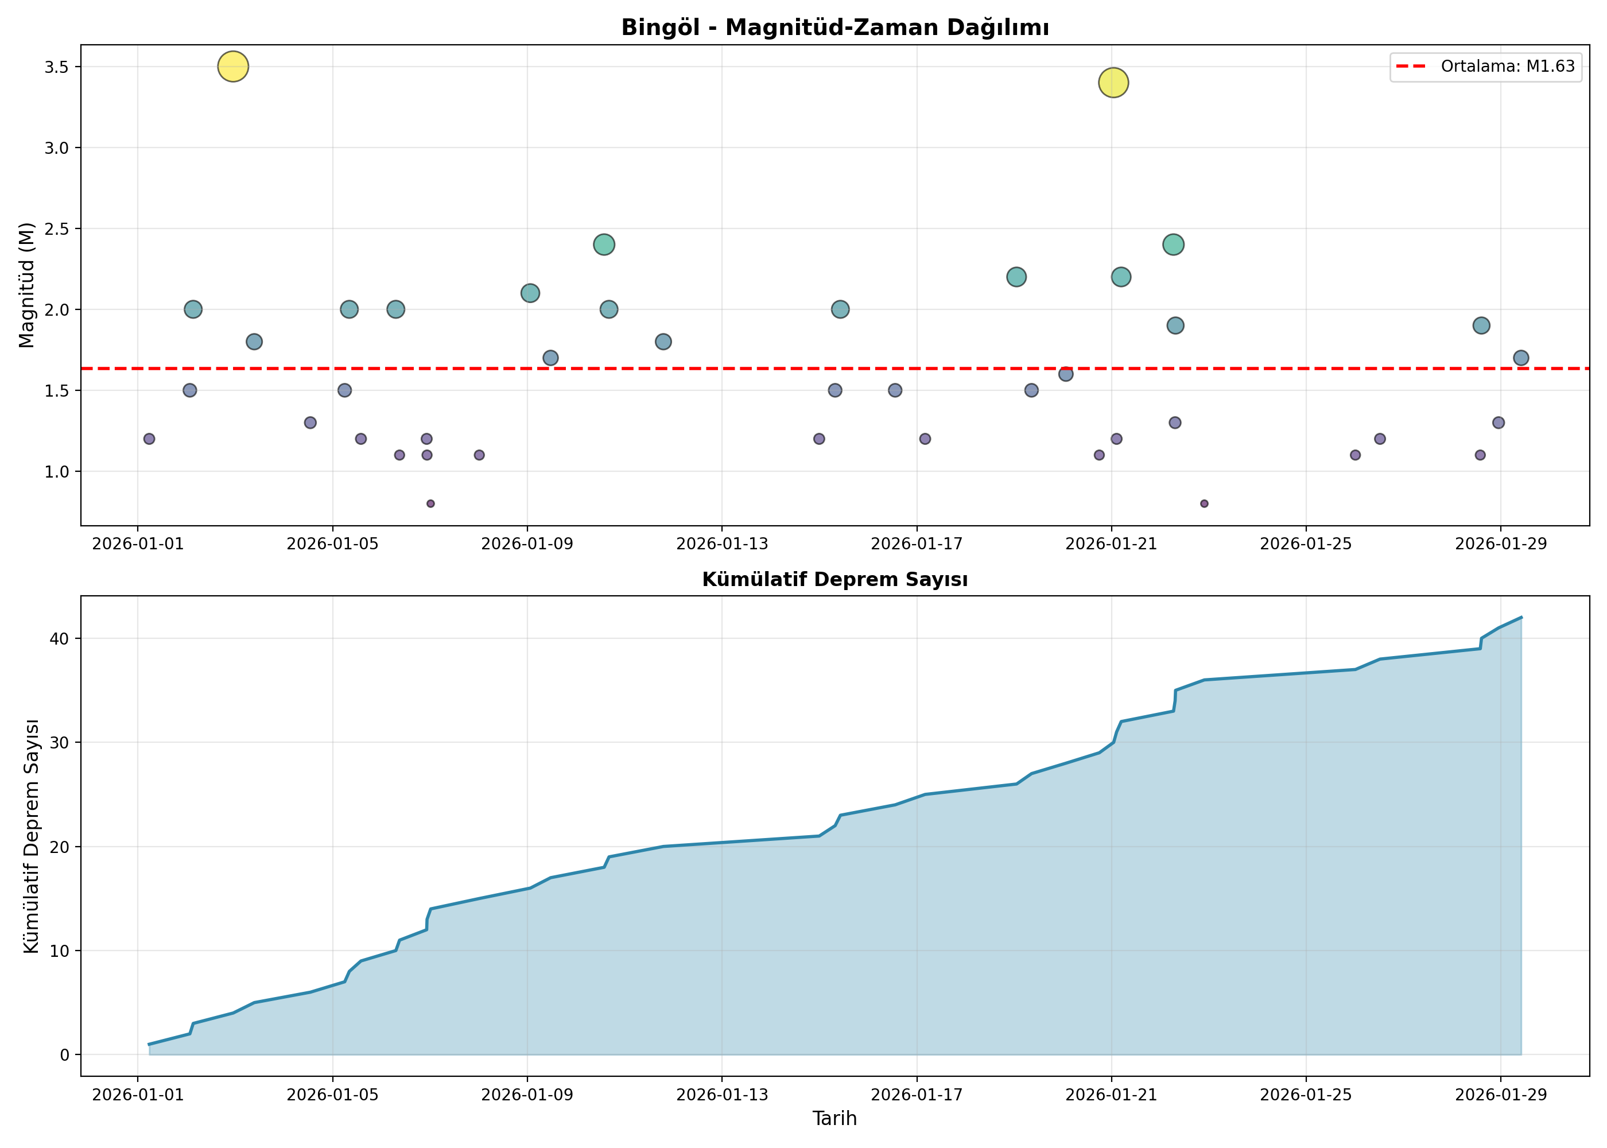
Task: Click the Ortalama: M1.63 legend entry
Action: (1486, 67)
